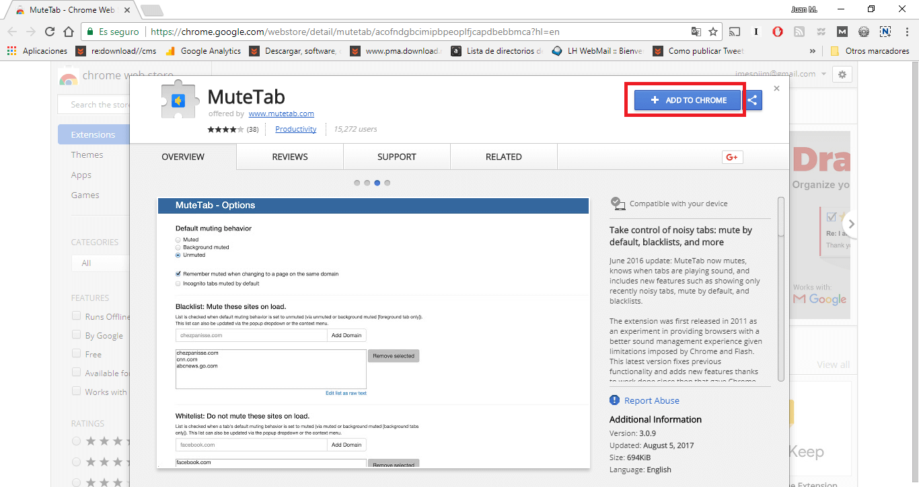919x487 pixels.
Task: Select the second screenshot carousel dot
Action: click(x=367, y=183)
